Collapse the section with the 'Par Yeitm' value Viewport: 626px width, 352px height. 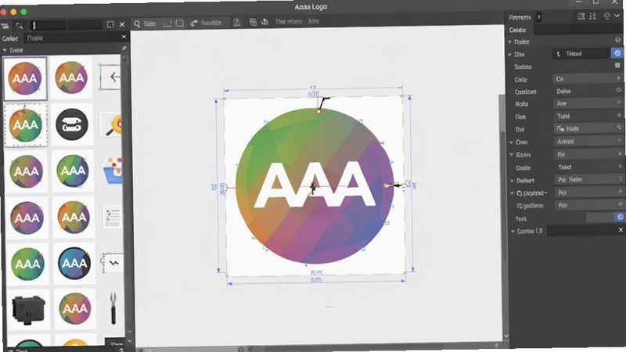tap(512, 181)
